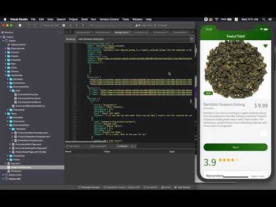This screenshot has height=207, width=276.
Task: Expand the Properties folder
Action: click(6, 60)
